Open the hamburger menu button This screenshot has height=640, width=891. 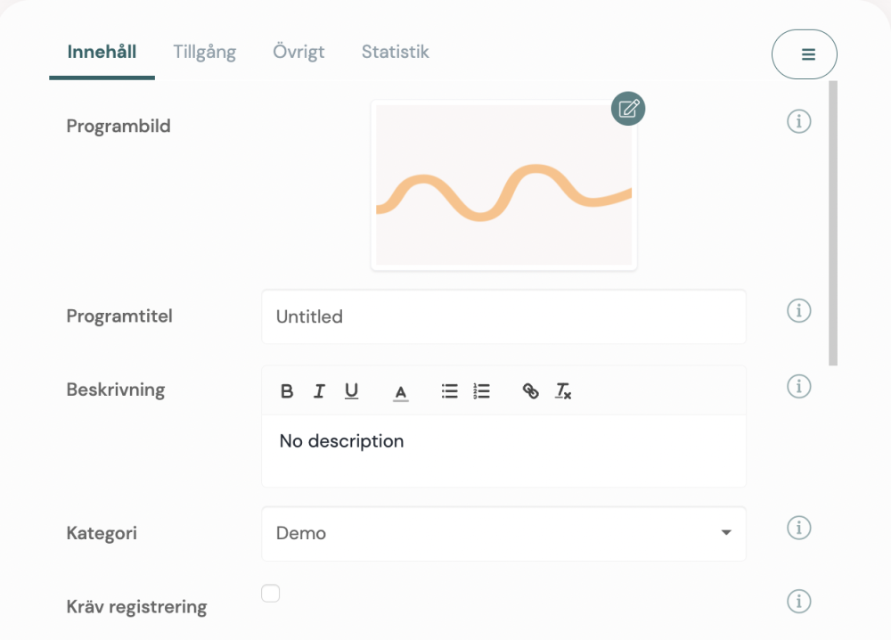805,54
